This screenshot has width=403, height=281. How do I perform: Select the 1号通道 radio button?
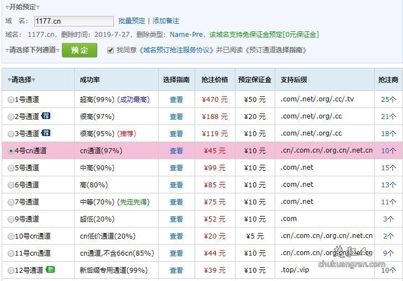11,100
